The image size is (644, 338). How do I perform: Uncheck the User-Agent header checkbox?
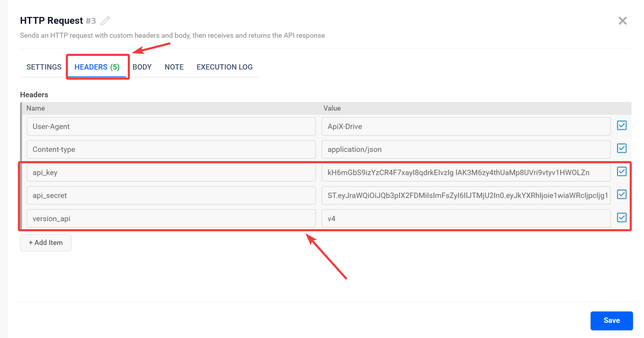tap(622, 125)
